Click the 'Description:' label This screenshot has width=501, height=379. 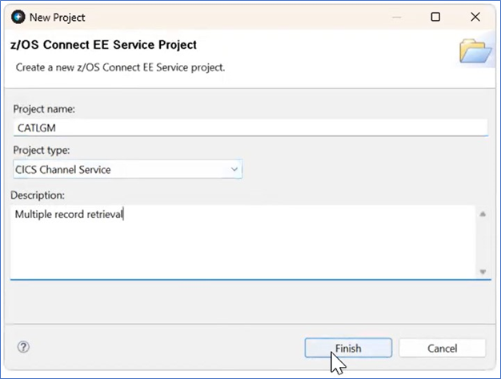click(38, 195)
